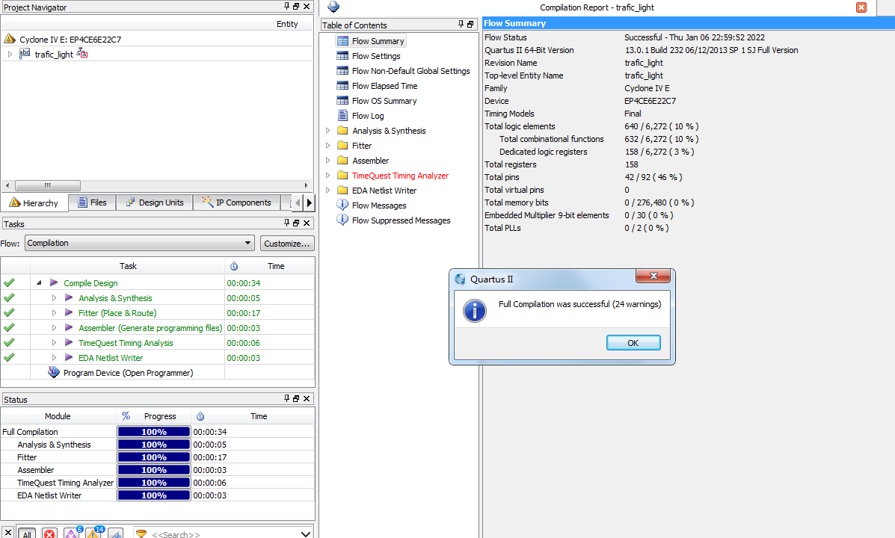Collapse the Compile Design task
The width and height of the screenshot is (895, 538).
(x=39, y=283)
